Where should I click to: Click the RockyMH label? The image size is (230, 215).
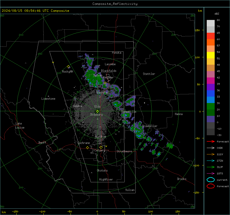click(x=67, y=72)
